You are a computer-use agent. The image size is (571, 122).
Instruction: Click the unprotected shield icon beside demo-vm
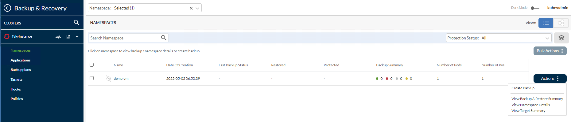[x=108, y=79]
